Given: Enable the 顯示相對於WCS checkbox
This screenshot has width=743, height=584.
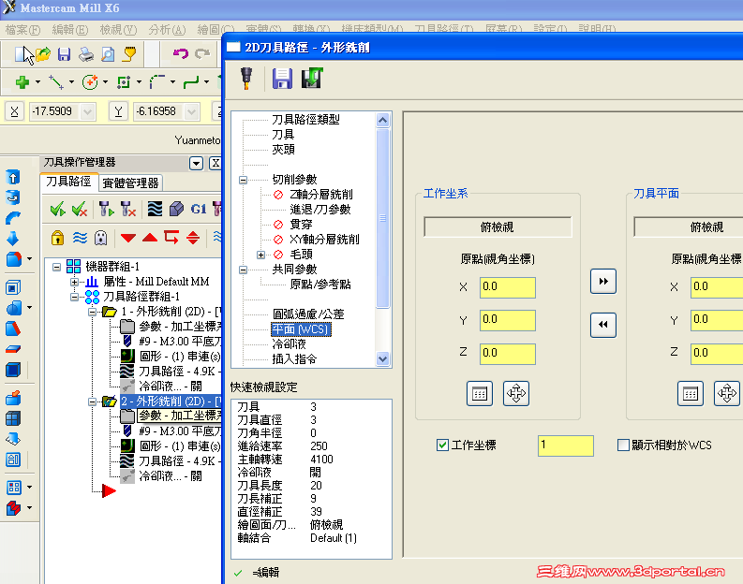Looking at the screenshot, I should click(x=624, y=445).
